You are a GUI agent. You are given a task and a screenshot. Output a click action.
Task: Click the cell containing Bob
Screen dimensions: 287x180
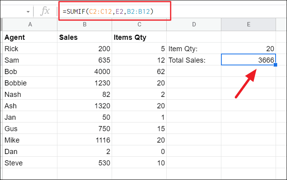tap(30, 72)
